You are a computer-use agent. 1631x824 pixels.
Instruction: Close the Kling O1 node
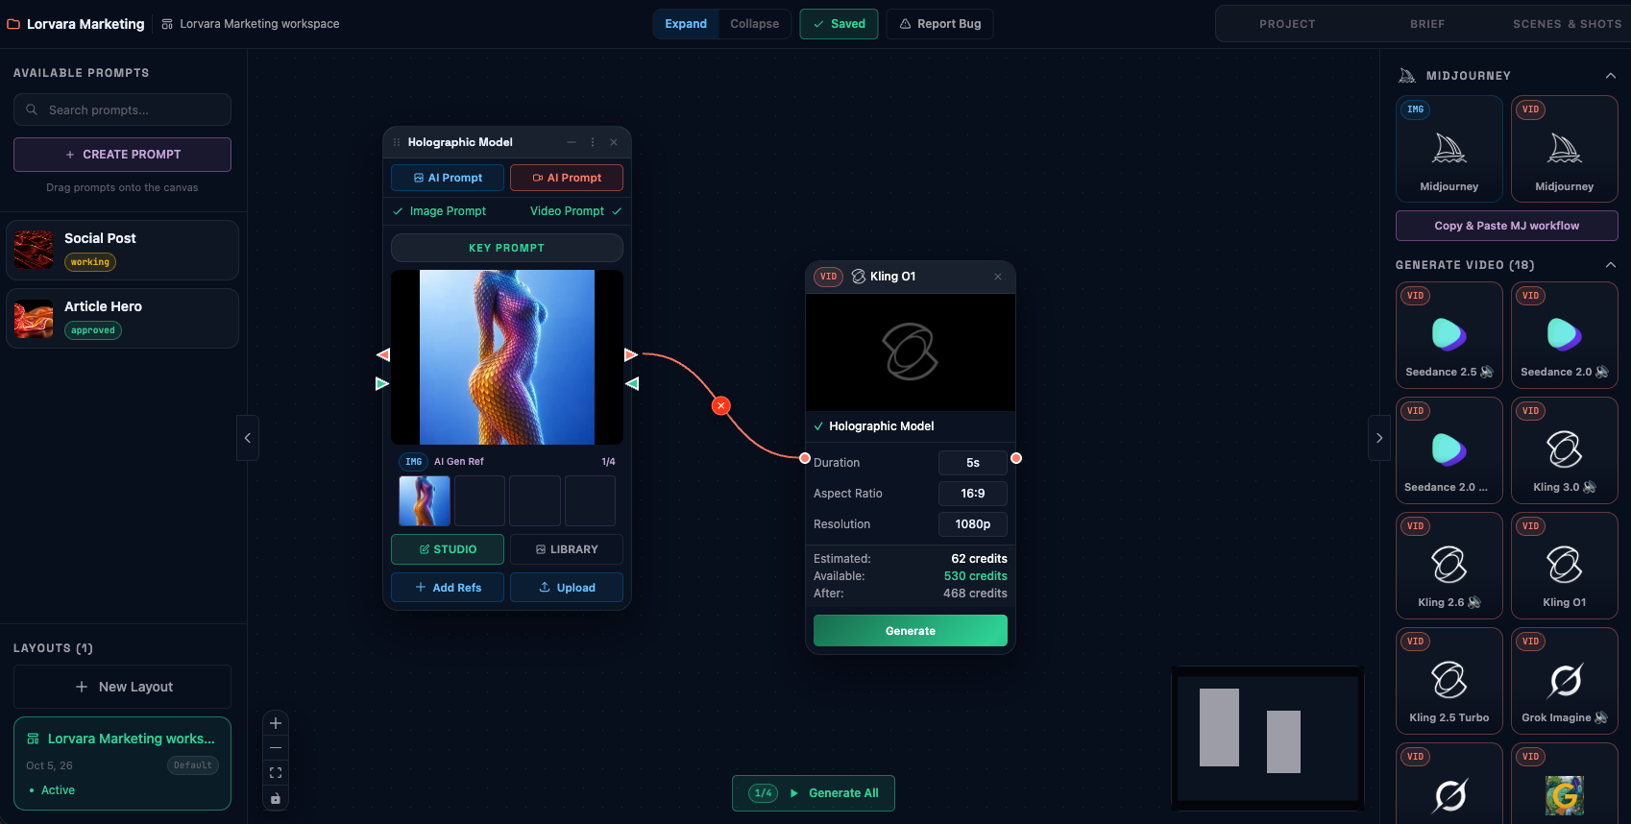pos(998,277)
